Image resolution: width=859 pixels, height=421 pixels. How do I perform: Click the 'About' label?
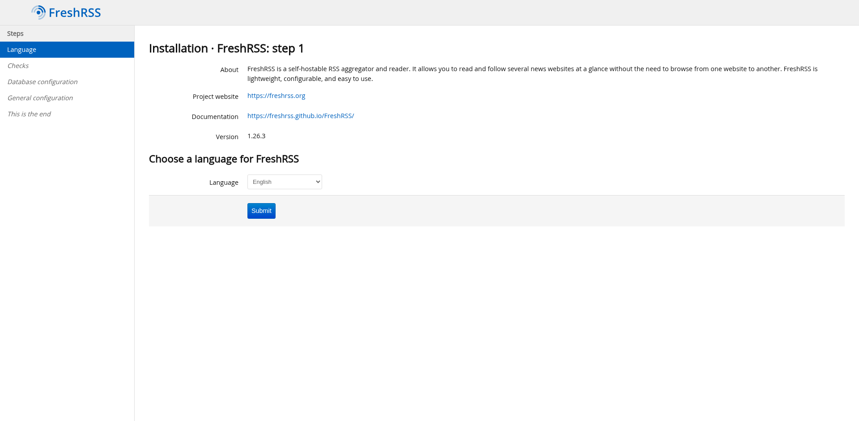click(x=229, y=70)
